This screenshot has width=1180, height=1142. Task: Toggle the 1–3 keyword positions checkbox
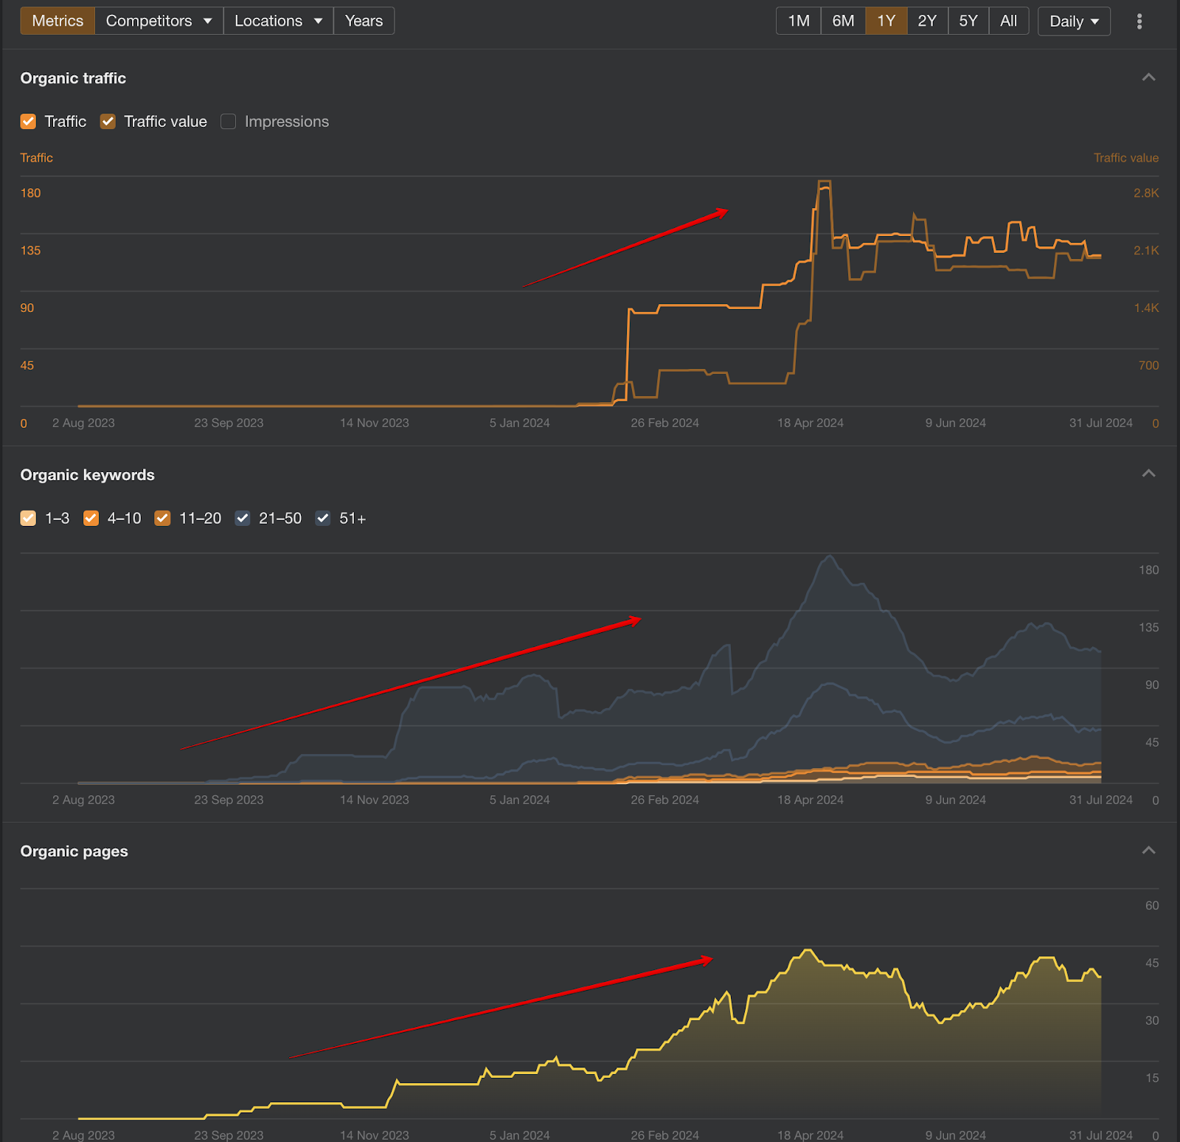point(28,519)
